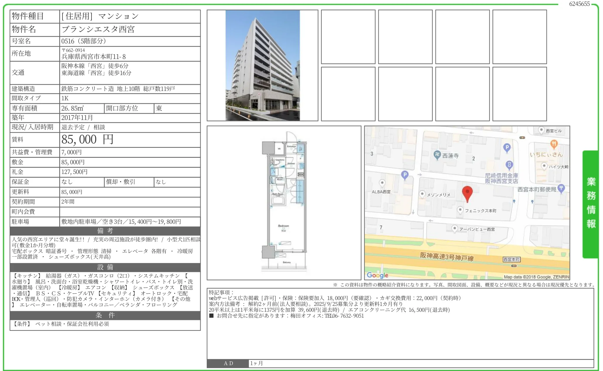The width and height of the screenshot is (603, 371).
Task: Click the AD field showing 1ヶ月
Action: 421,363
